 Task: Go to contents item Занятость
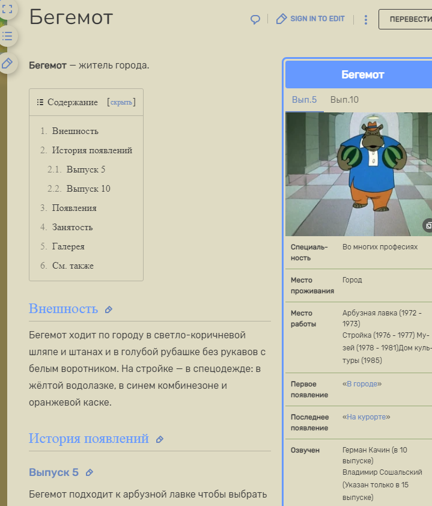pyautogui.click(x=72, y=227)
